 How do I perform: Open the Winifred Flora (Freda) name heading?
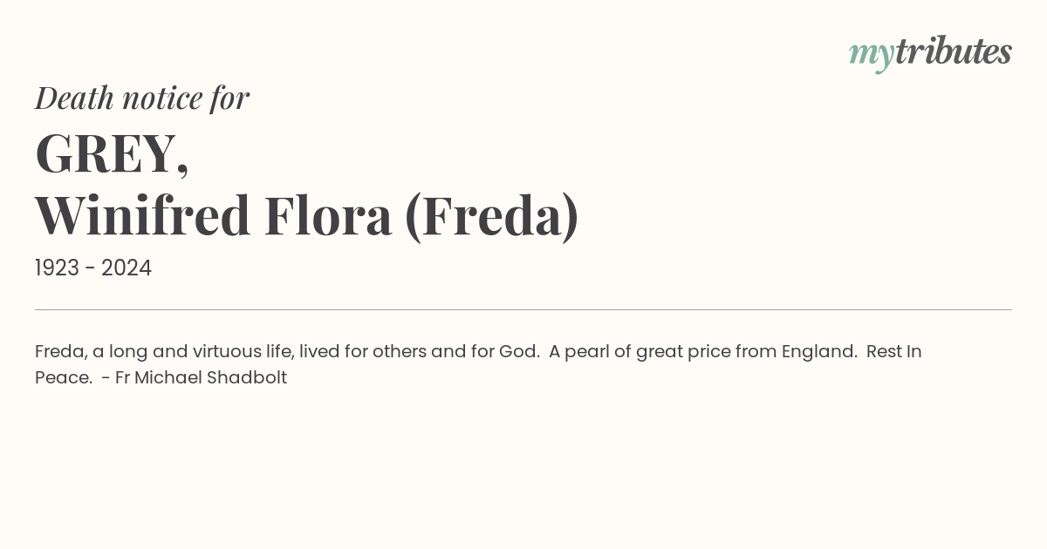(306, 216)
